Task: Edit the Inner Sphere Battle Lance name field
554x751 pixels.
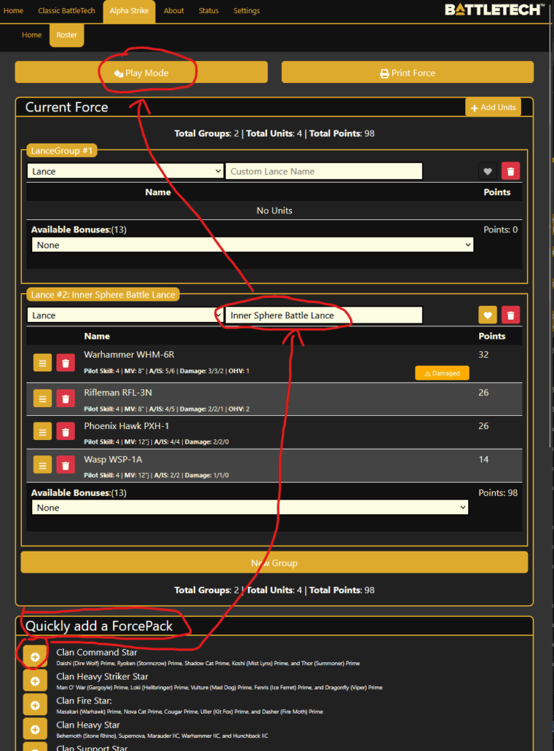Action: click(x=324, y=315)
